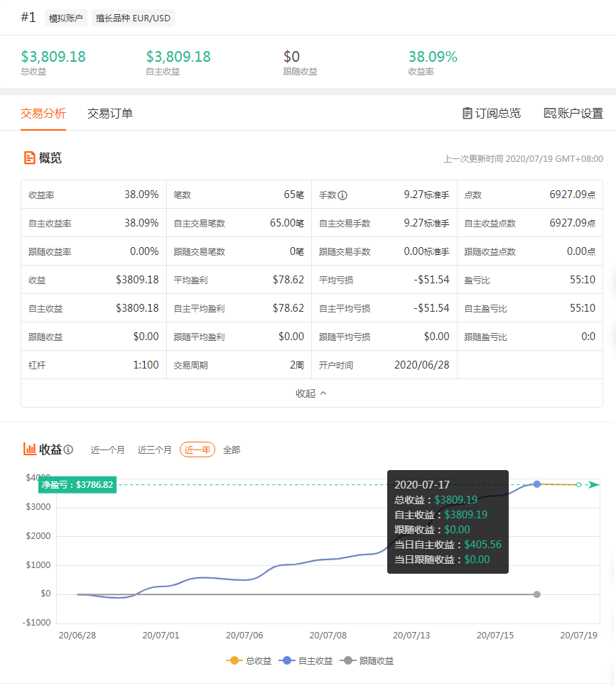616x698 pixels.
Task: Click the 20/07/01 x-axis date label
Action: [x=161, y=636]
